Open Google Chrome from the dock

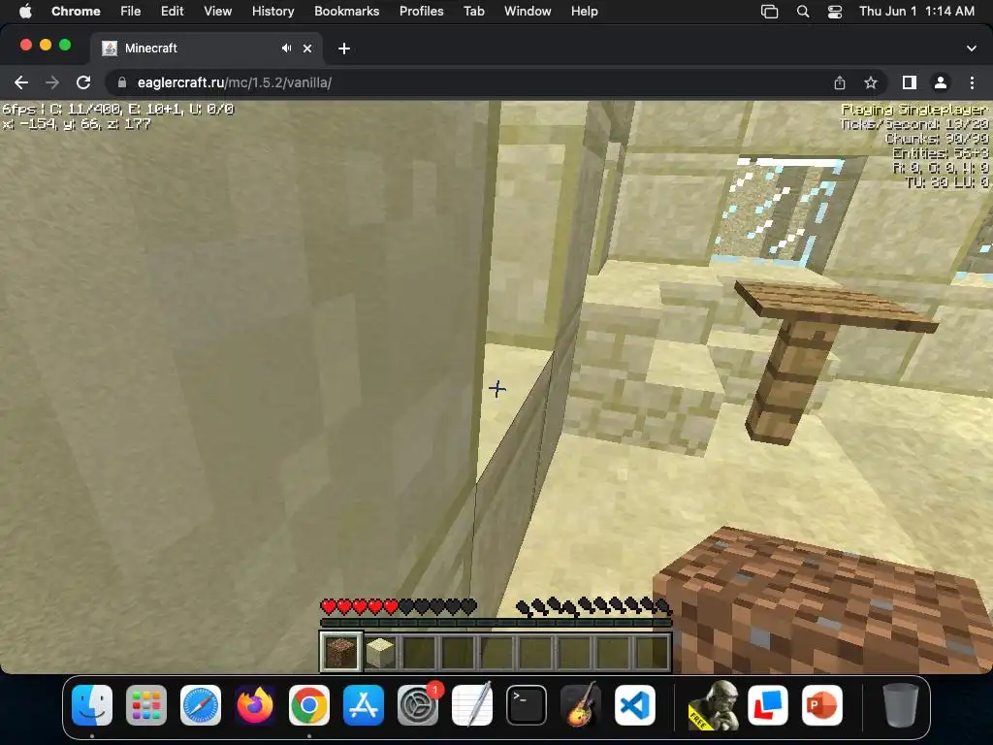[x=309, y=705]
